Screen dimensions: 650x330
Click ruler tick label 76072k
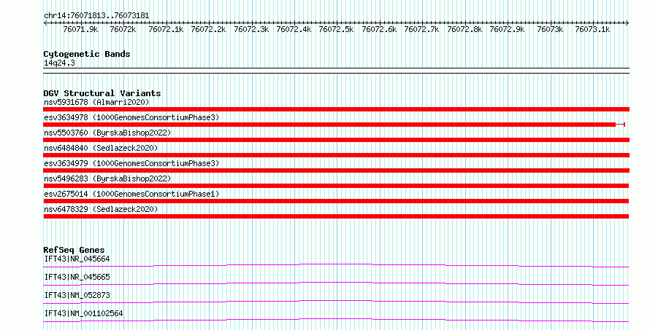pos(123,29)
